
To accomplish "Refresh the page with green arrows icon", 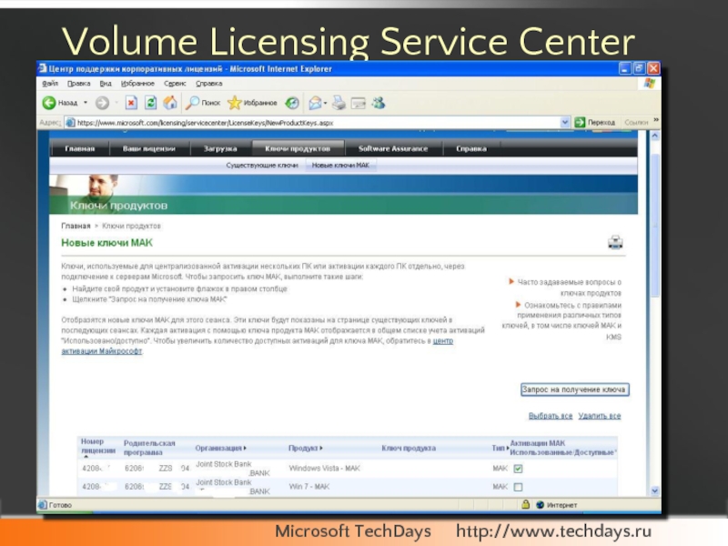I will tap(150, 103).
